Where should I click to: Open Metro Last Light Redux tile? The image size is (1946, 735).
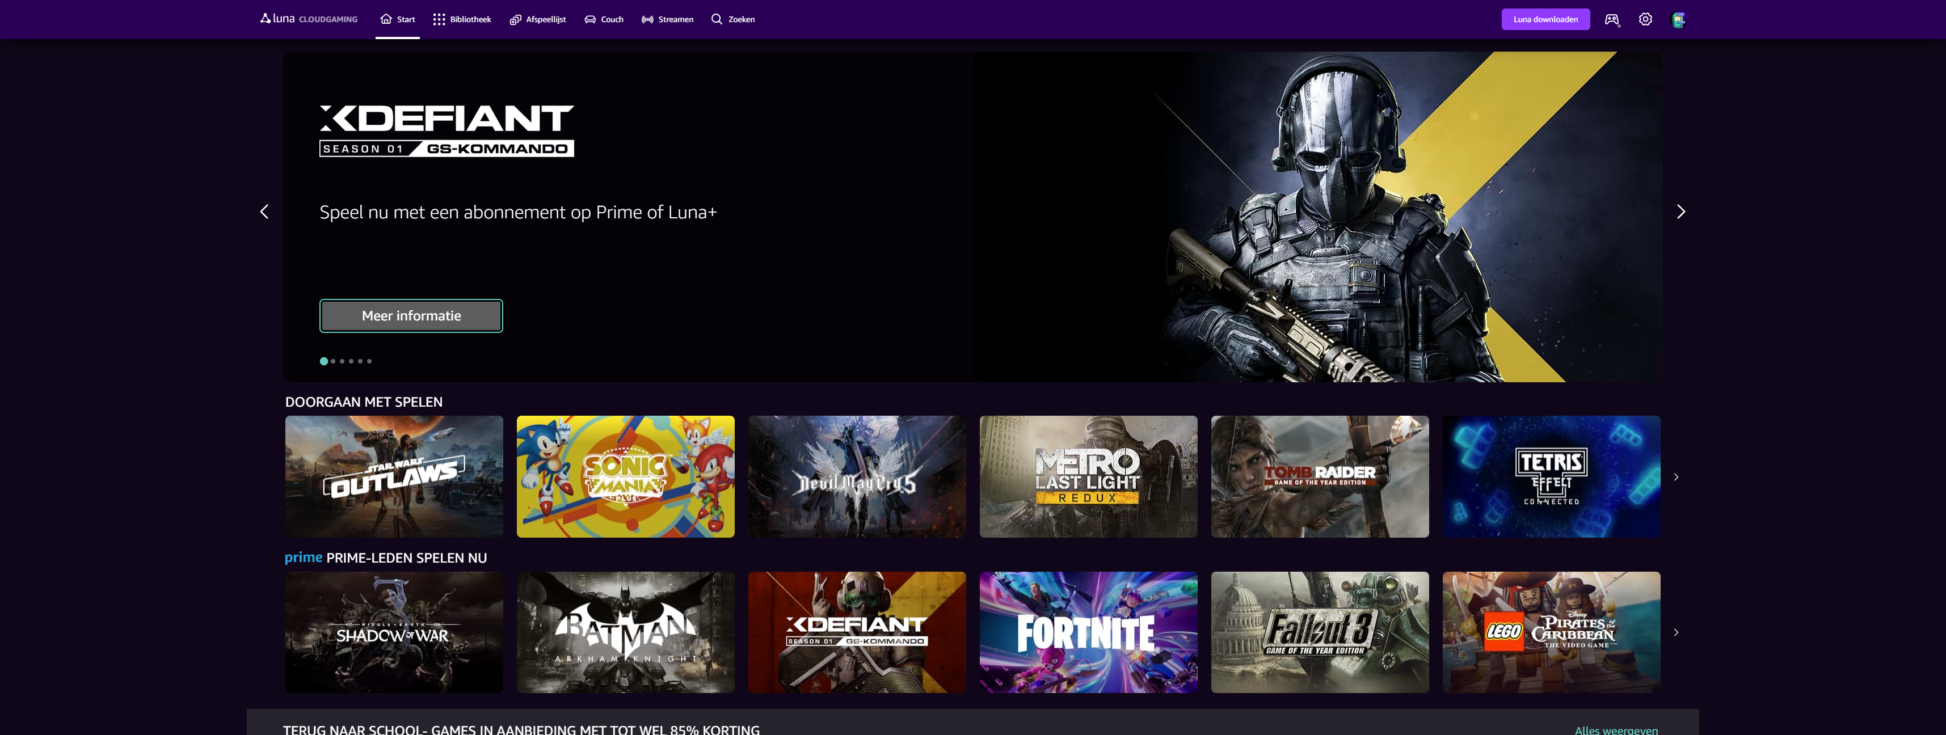(1089, 476)
